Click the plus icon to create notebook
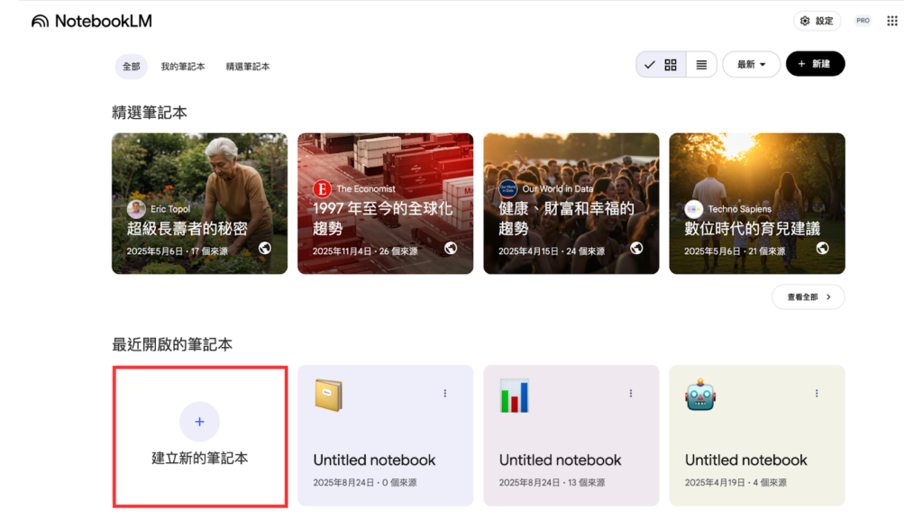 [199, 422]
